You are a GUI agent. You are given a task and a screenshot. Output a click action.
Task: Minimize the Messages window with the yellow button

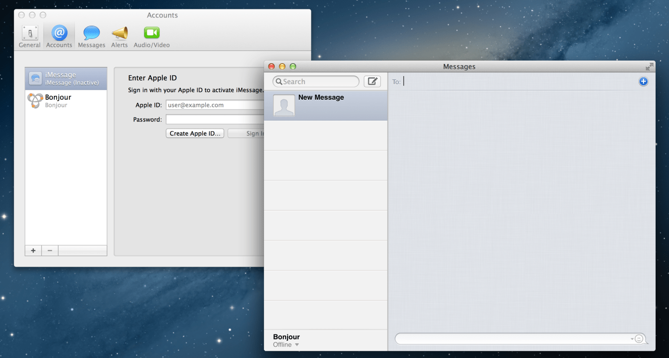[282, 67]
